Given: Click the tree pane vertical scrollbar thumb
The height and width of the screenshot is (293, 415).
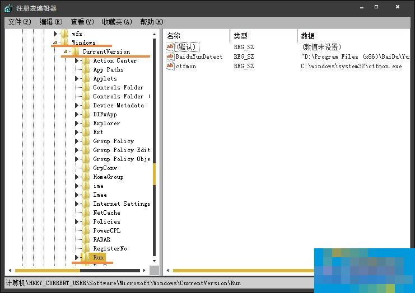Looking at the screenshot, I should click(x=155, y=174).
